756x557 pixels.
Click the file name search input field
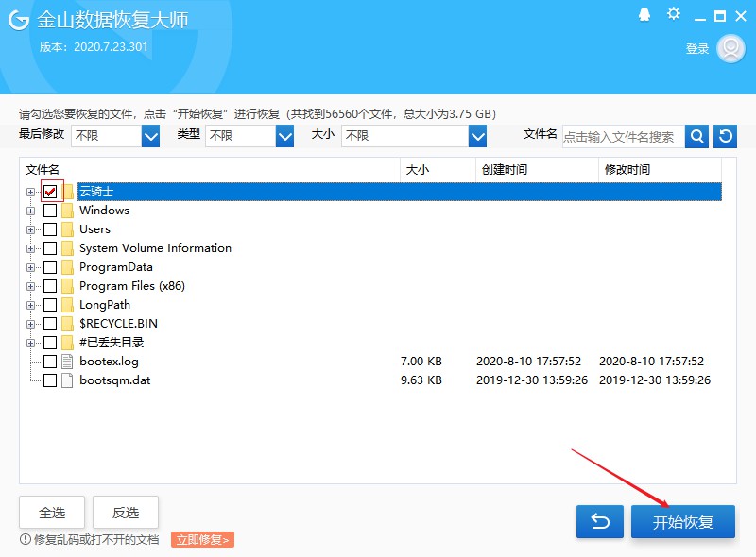pyautogui.click(x=624, y=136)
